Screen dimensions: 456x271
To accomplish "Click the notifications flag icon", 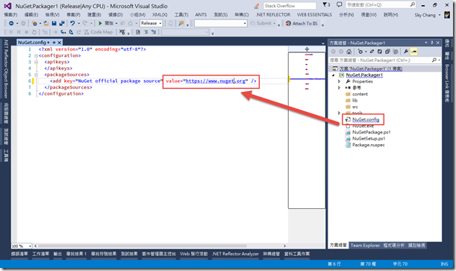I will pyautogui.click(x=326, y=4).
